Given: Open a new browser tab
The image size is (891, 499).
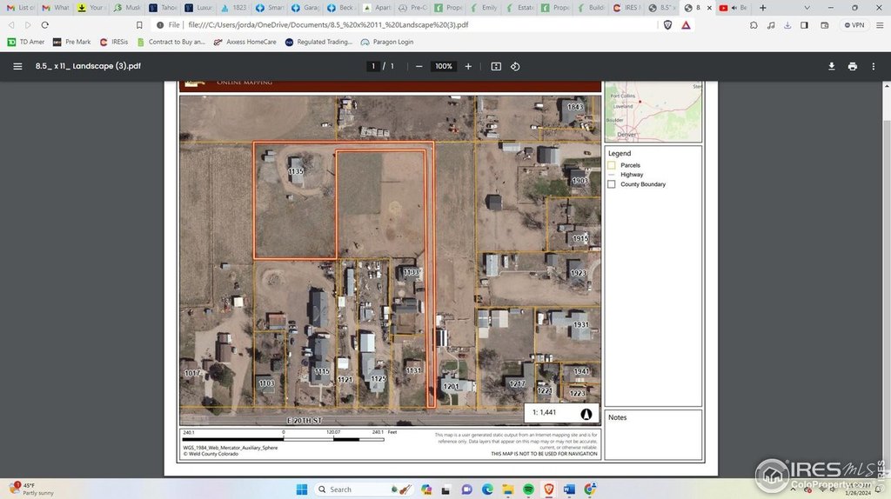Looking at the screenshot, I should click(763, 8).
